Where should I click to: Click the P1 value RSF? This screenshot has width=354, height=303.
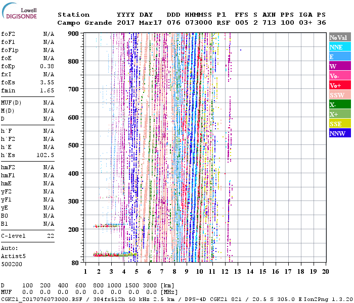(x=224, y=23)
